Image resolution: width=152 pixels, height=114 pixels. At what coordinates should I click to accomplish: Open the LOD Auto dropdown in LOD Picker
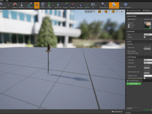pos(148,35)
